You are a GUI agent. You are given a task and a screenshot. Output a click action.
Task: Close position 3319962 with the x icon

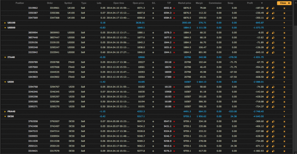click(x=284, y=8)
